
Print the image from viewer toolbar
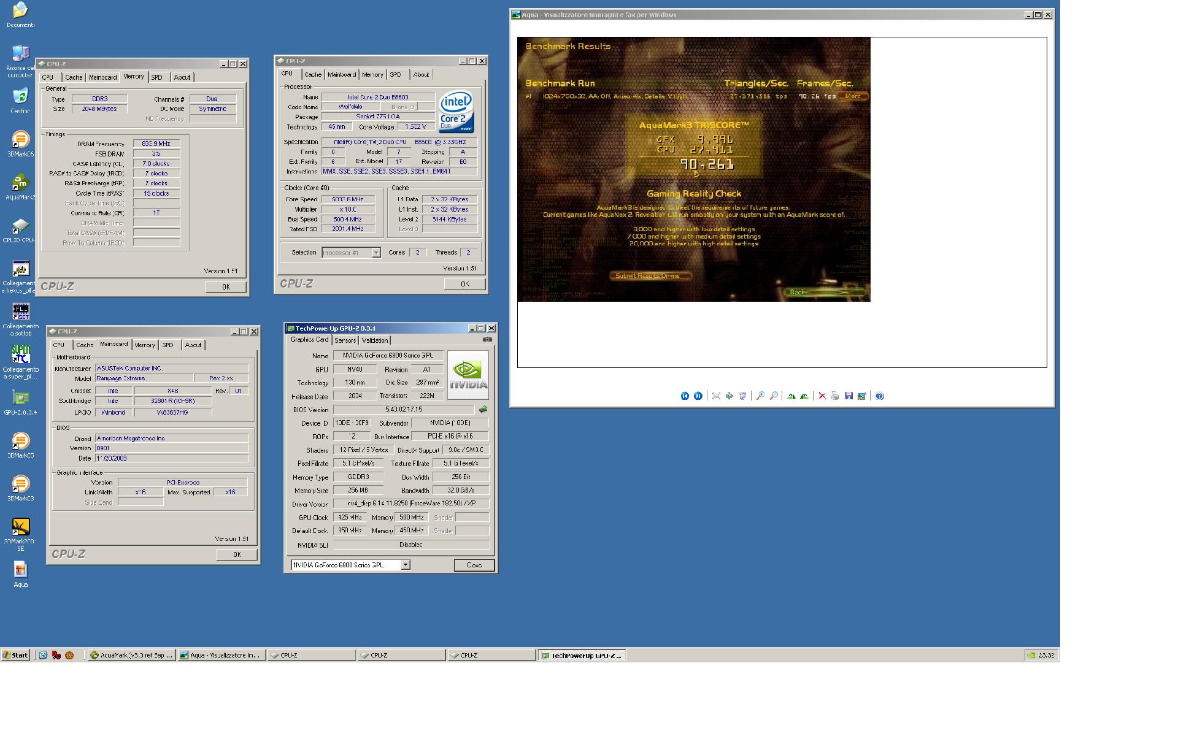tap(835, 396)
